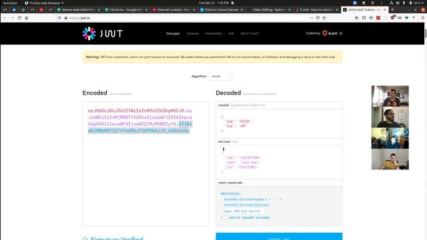Click the green V extension icon
Viewport: 427px width, 240px height.
click(x=406, y=18)
